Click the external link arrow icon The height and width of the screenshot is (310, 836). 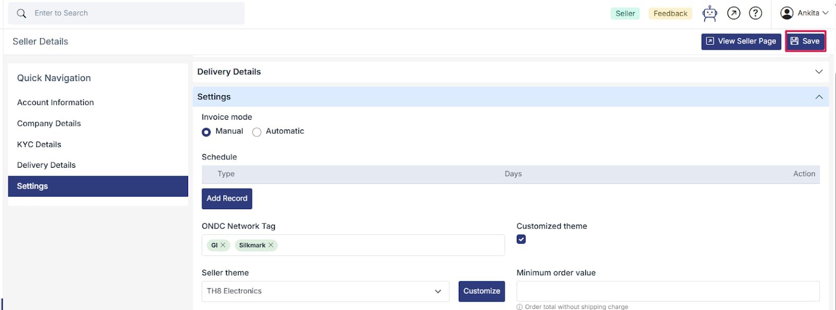coord(734,14)
